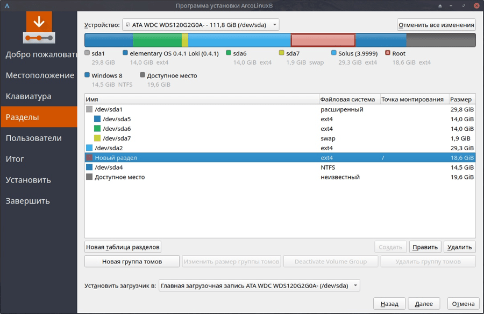Go to Клавиатура step in sidebar
This screenshot has height=314, width=484.
[29, 96]
